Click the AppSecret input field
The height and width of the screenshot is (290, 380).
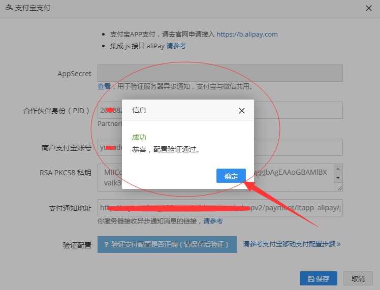coord(220,73)
